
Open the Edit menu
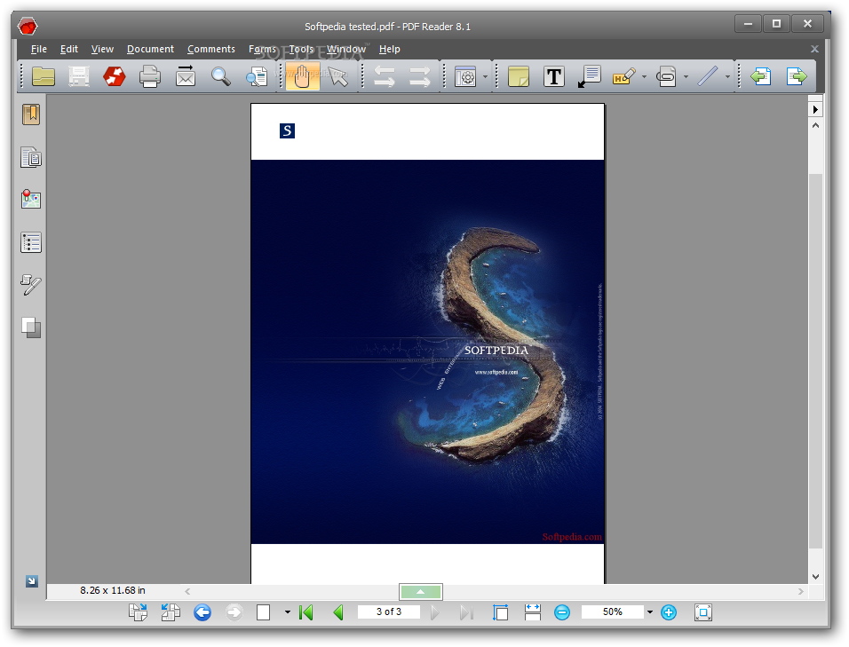(68, 49)
